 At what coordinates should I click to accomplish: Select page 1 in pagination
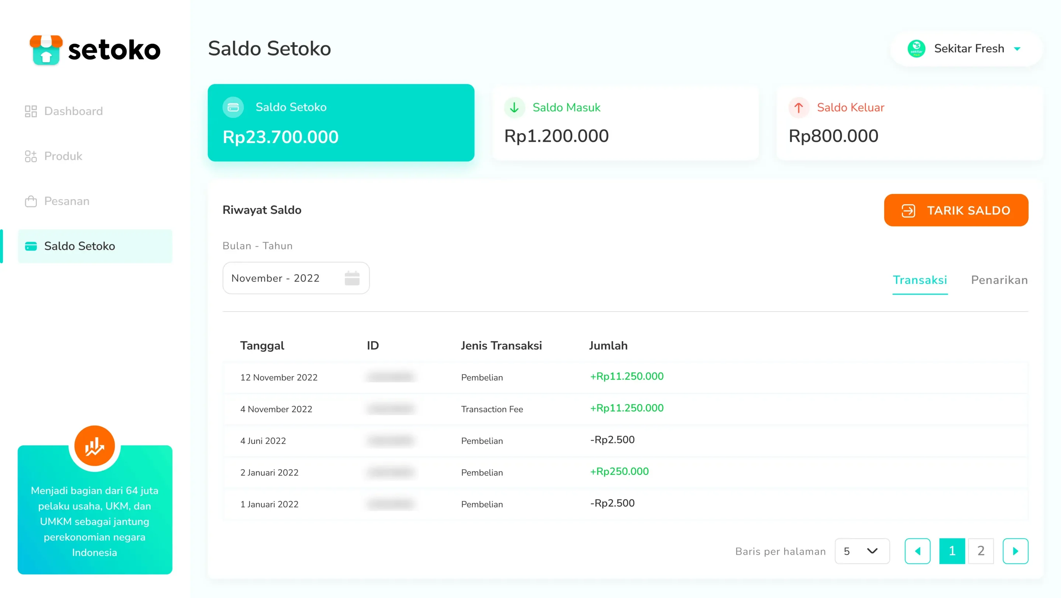point(952,551)
